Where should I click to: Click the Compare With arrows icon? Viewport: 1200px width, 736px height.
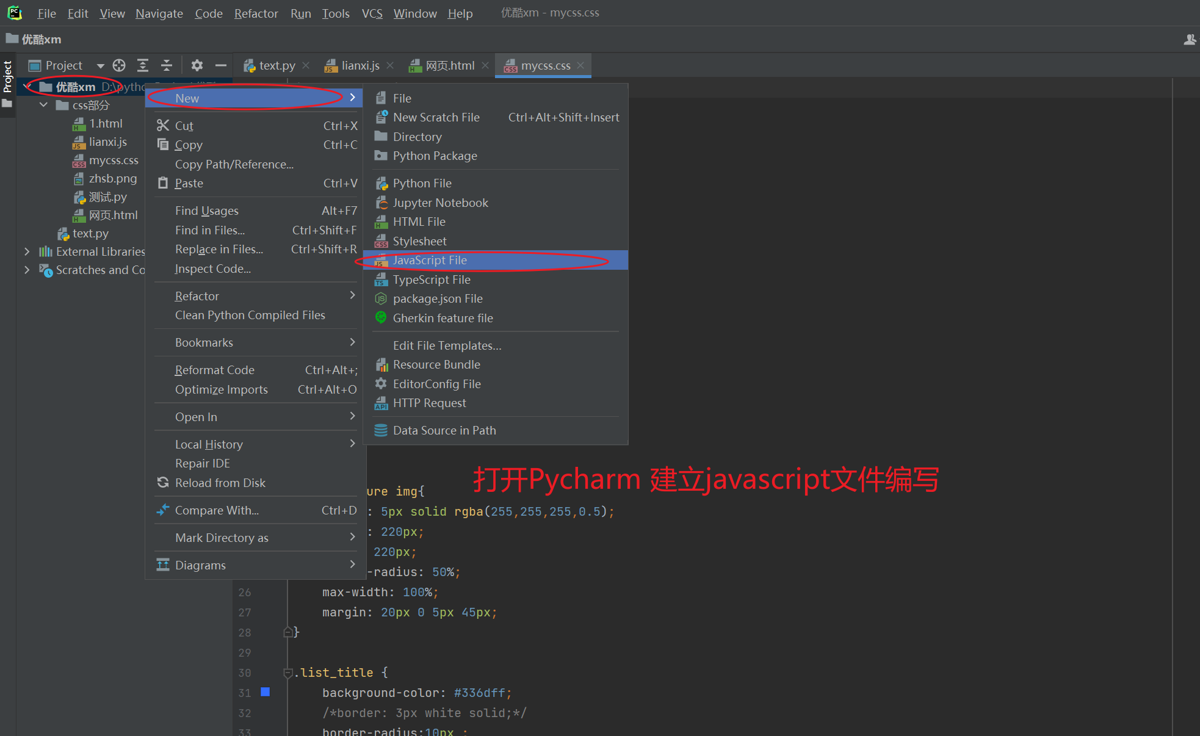163,510
